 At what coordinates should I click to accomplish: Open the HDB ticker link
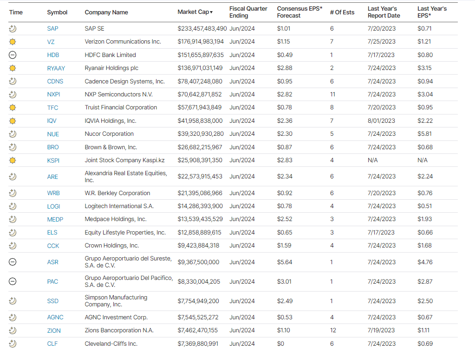click(x=53, y=55)
